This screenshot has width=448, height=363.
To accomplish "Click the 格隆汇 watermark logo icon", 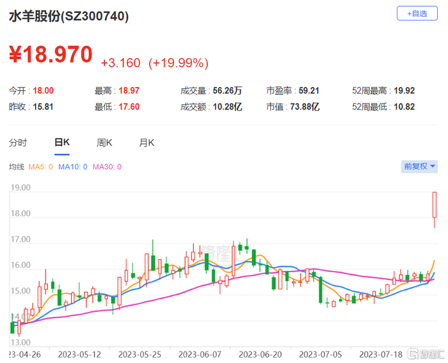I will [x=413, y=354].
